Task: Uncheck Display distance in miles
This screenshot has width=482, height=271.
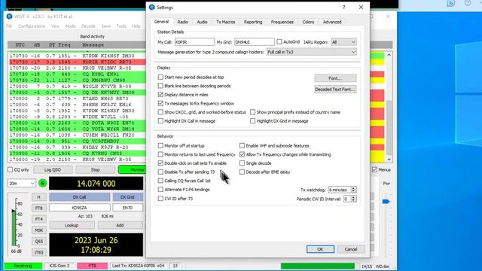Action: (x=160, y=95)
